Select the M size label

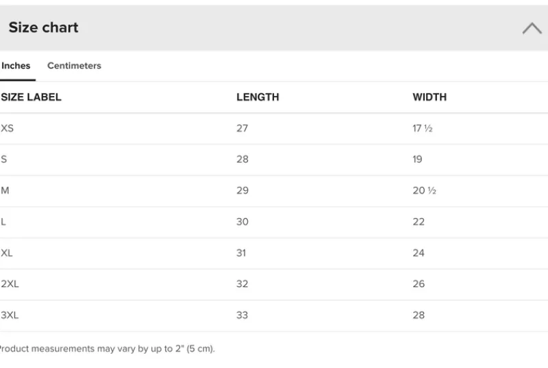click(x=5, y=191)
